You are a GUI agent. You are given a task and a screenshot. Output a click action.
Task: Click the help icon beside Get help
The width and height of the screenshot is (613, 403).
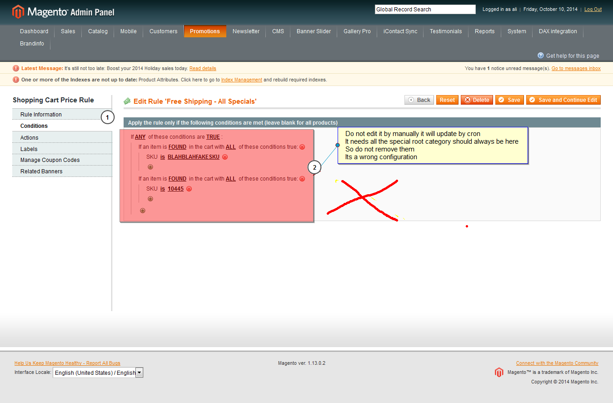pyautogui.click(x=541, y=55)
